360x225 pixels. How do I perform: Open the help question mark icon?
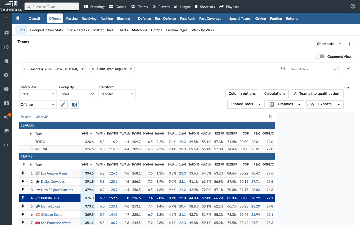[6, 89]
